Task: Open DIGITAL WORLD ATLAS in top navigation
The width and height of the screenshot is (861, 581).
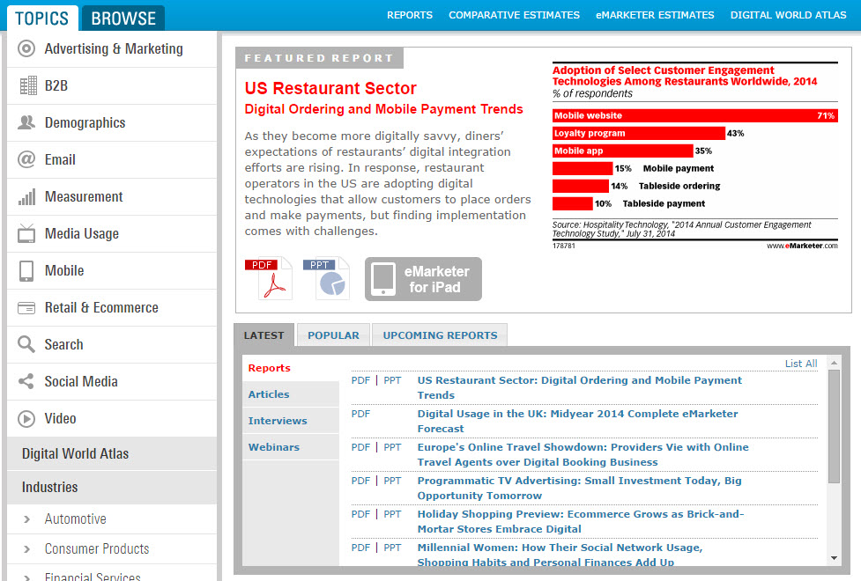Action: [x=789, y=15]
